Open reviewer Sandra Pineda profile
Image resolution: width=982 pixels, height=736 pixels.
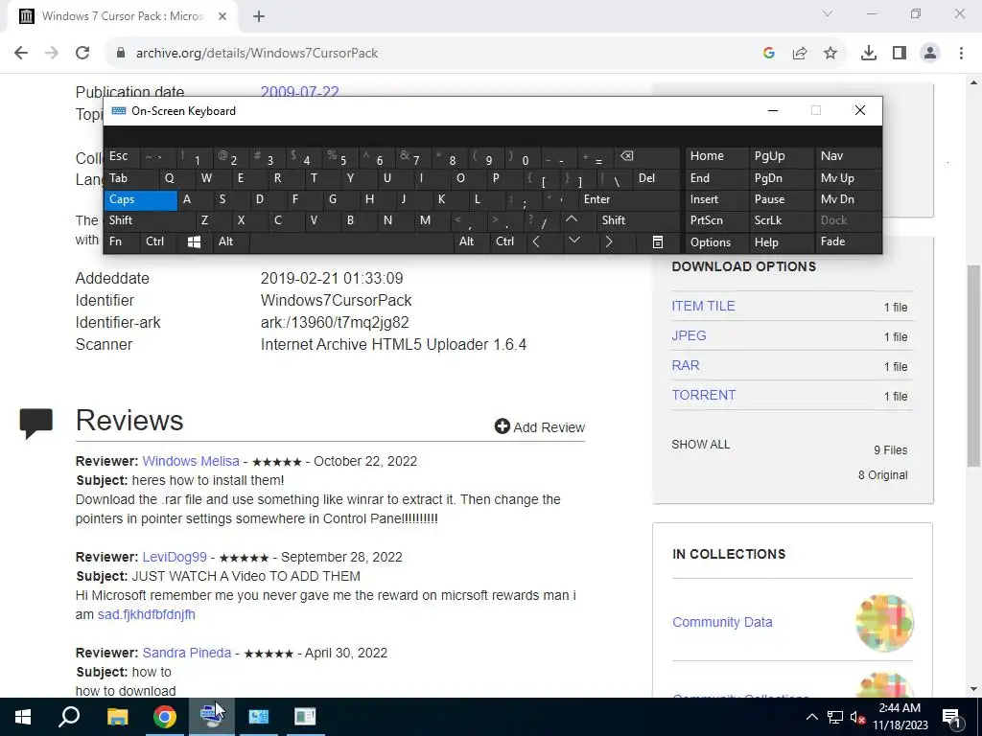tap(187, 653)
